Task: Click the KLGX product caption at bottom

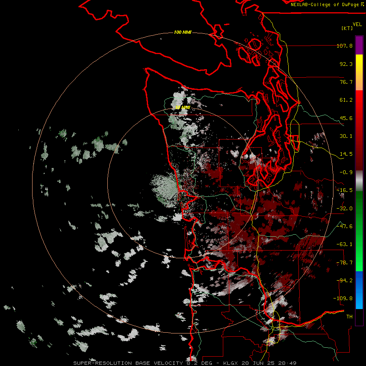Action: [x=185, y=363]
